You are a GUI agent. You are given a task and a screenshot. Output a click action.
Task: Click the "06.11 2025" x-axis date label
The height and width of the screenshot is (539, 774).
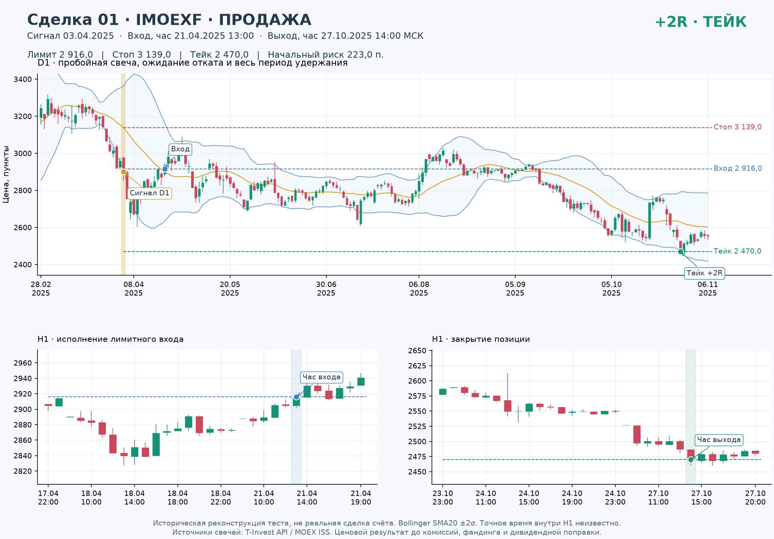point(708,289)
